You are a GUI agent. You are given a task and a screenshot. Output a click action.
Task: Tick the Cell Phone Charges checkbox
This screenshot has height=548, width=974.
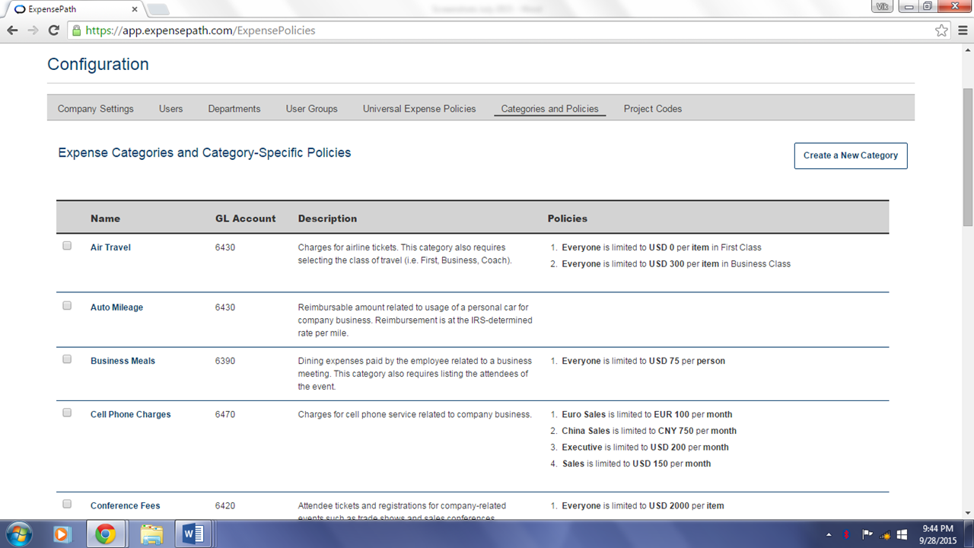click(67, 413)
